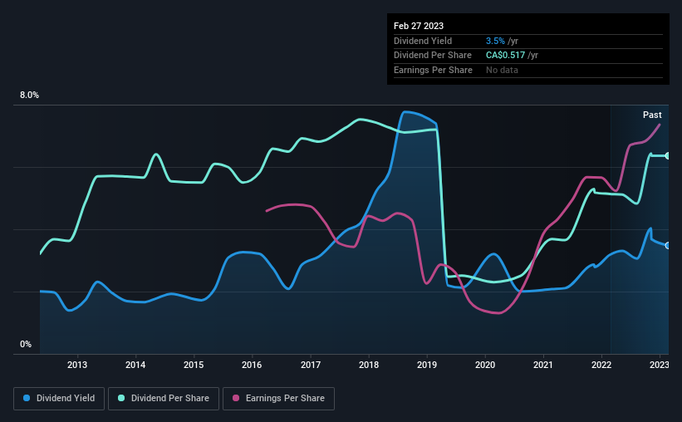This screenshot has height=422, width=682.
Task: Toggle the Dividend Yield legend button
Action: pyautogui.click(x=59, y=399)
